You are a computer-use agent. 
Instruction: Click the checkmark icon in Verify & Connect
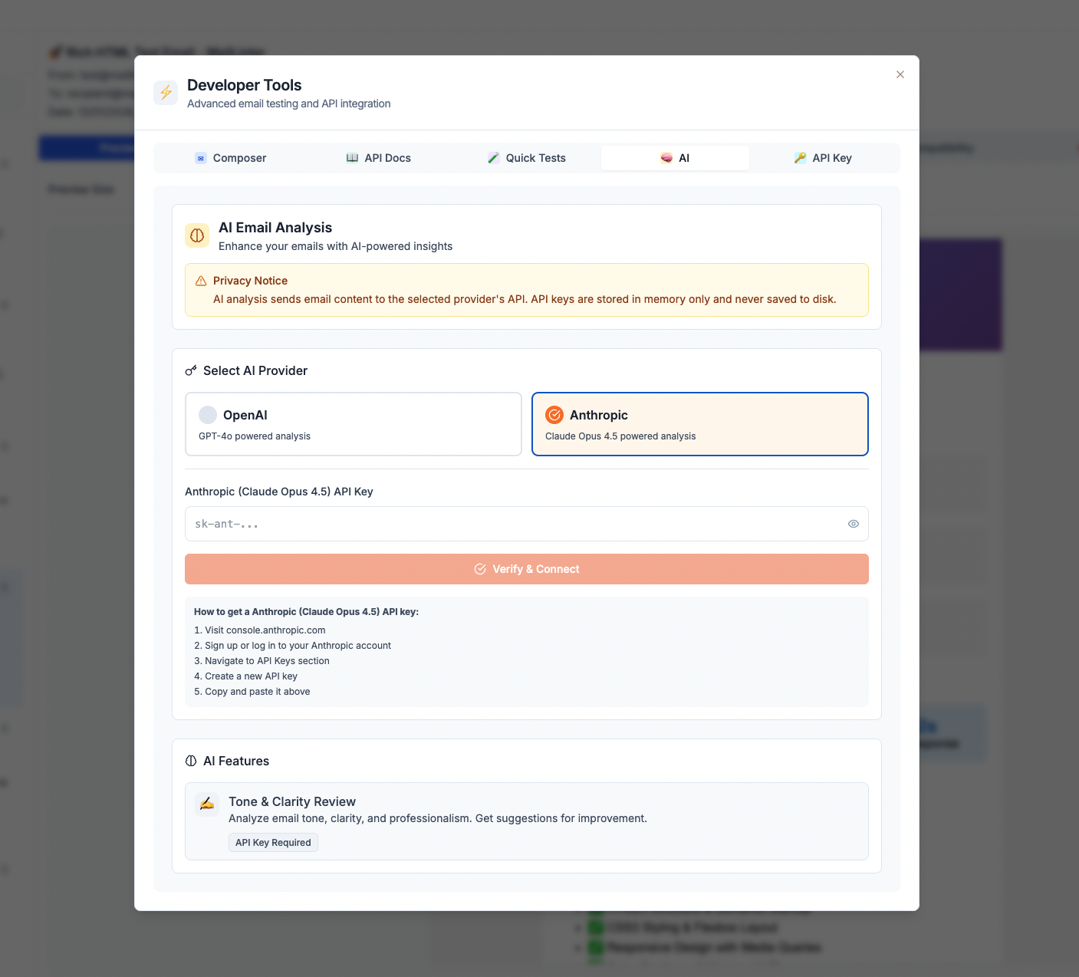(x=480, y=569)
